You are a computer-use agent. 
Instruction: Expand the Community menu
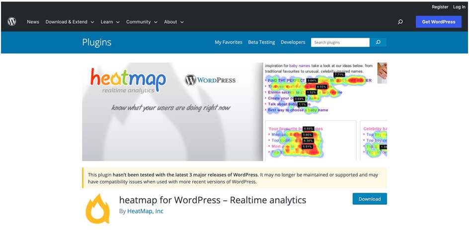[x=142, y=22]
